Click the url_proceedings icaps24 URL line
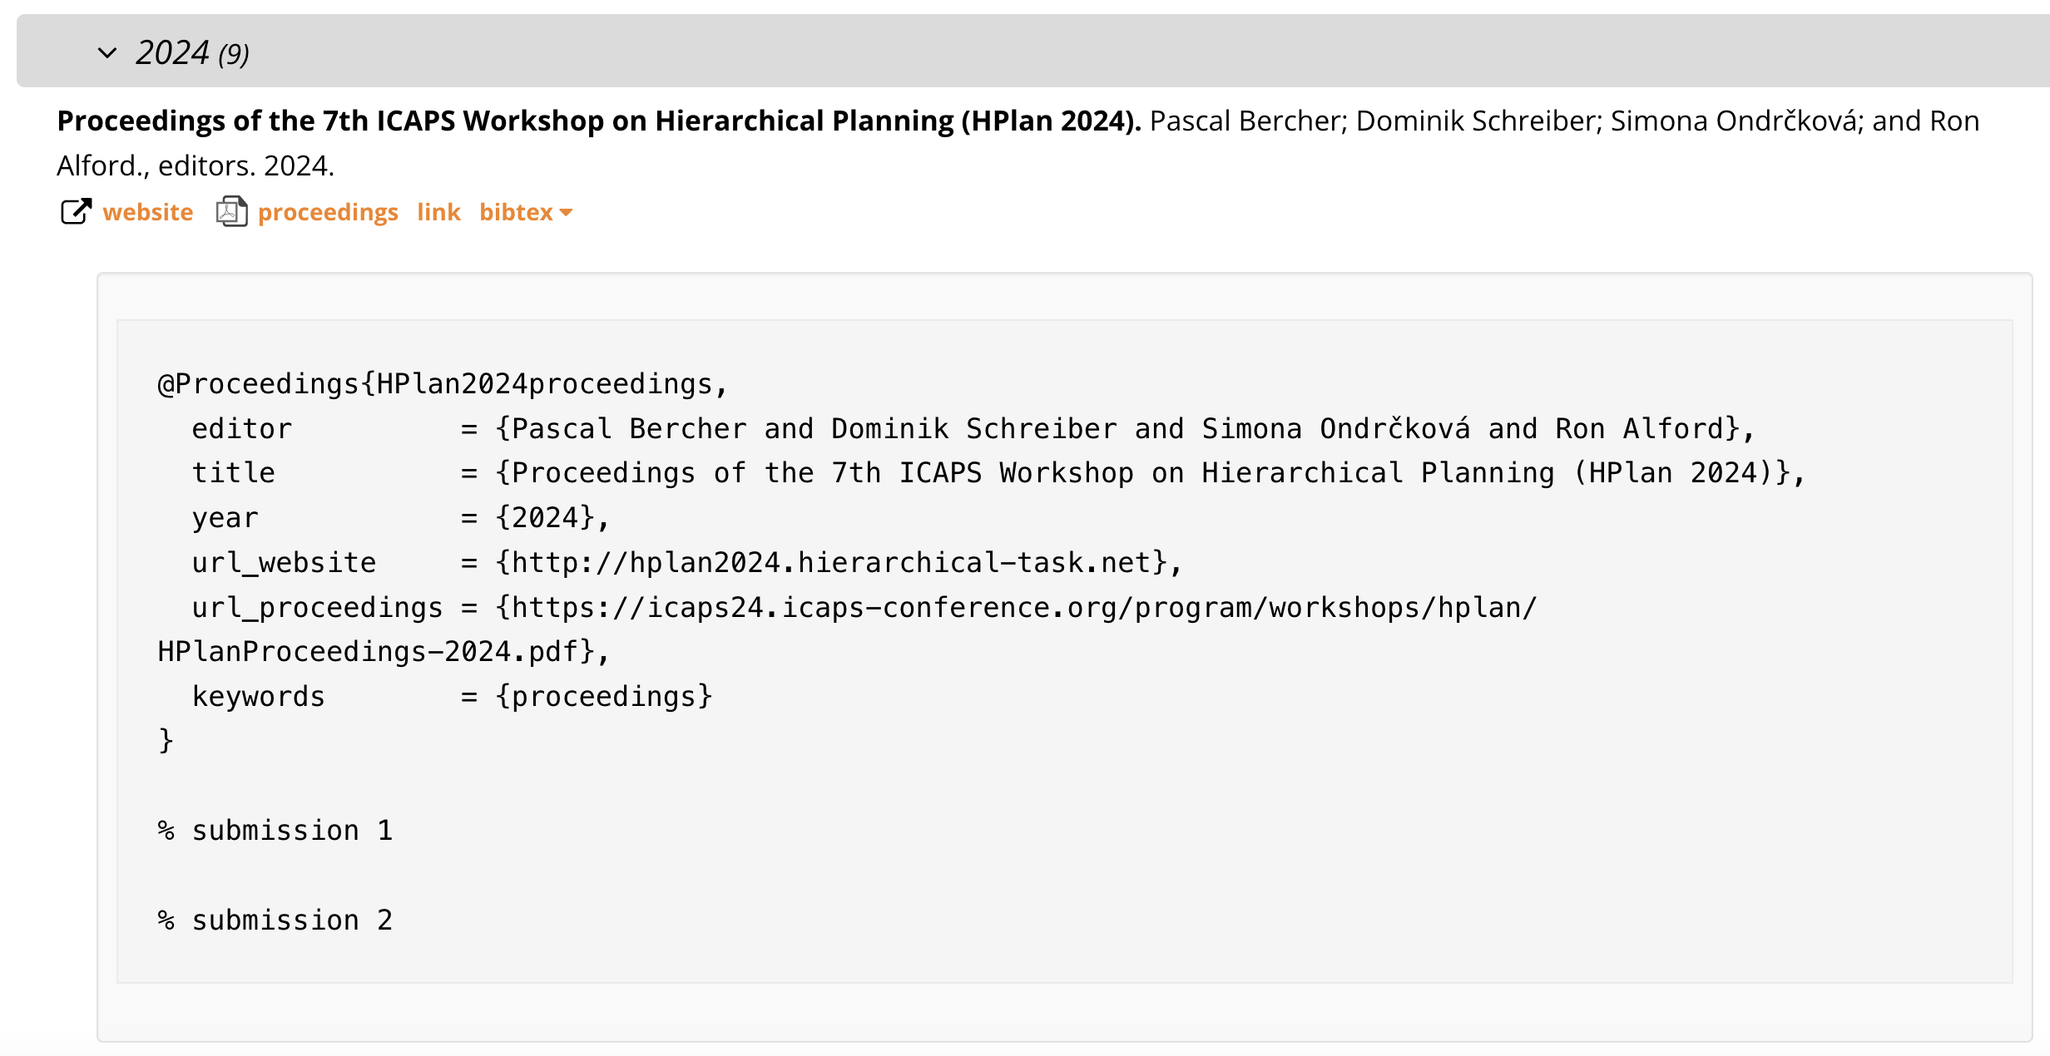 (864, 608)
